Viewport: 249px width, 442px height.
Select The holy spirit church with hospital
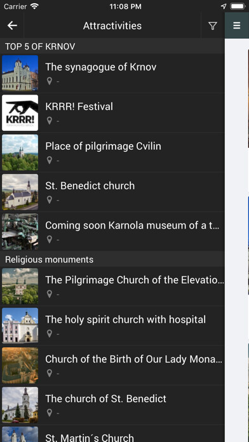[112, 326]
